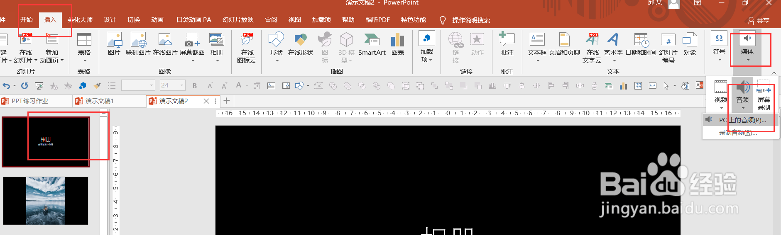
Task: Toggle bold formatting B
Action: pyautogui.click(x=195, y=86)
